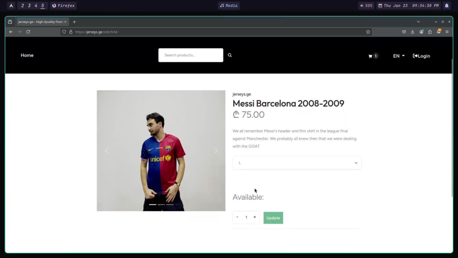This screenshot has width=458, height=258.
Task: Show previous product image with left arrow
Action: point(107,151)
